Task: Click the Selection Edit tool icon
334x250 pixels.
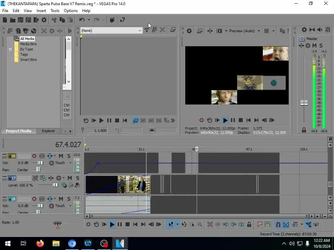Action: coord(192,224)
